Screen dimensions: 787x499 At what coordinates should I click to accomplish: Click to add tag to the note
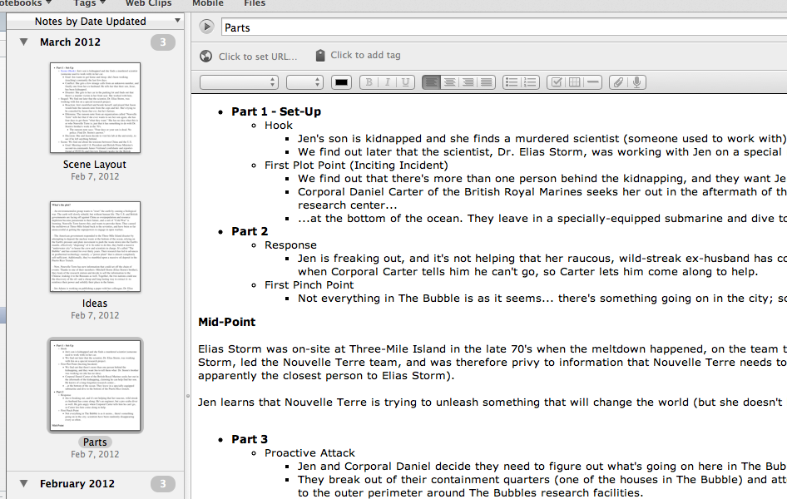(365, 55)
